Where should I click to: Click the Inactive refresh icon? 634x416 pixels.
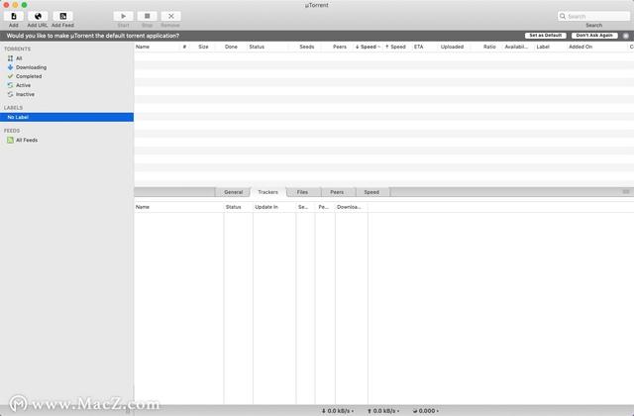(10, 94)
